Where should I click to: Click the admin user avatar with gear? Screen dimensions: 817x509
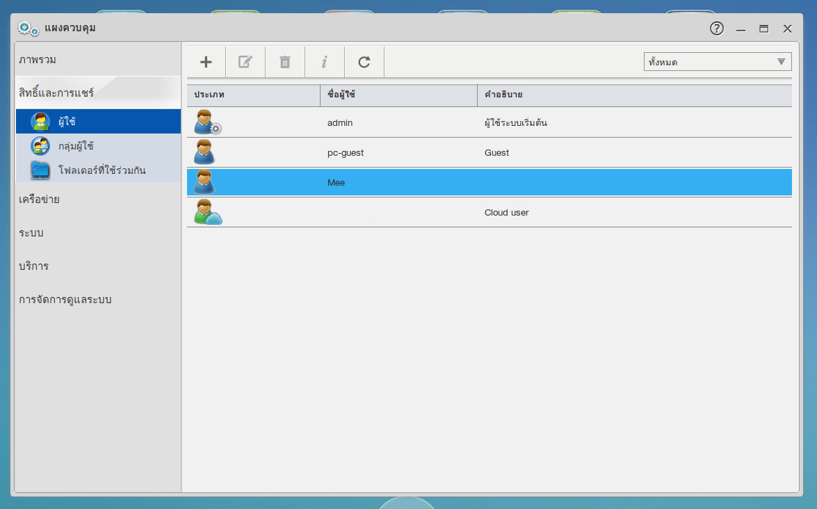pos(207,122)
